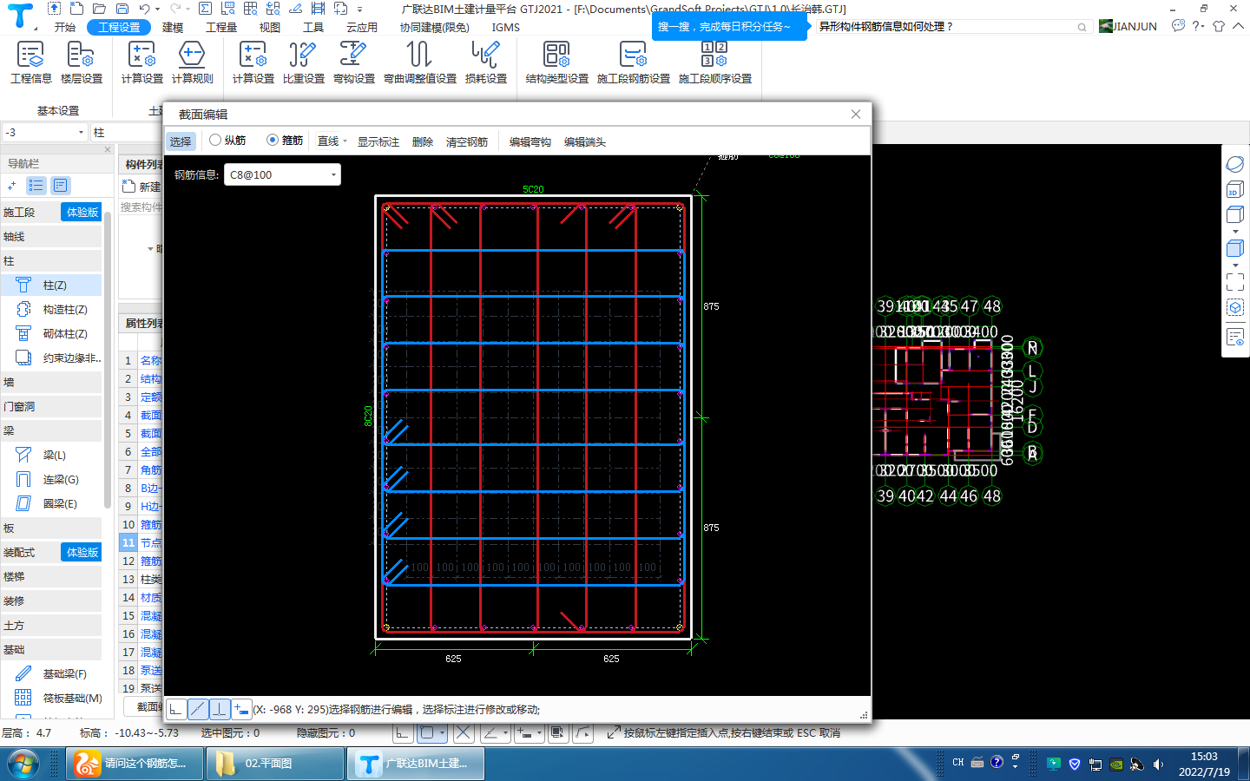Toggle perpendicular snap icon in dialog footer
The image size is (1250, 781).
[x=220, y=709]
